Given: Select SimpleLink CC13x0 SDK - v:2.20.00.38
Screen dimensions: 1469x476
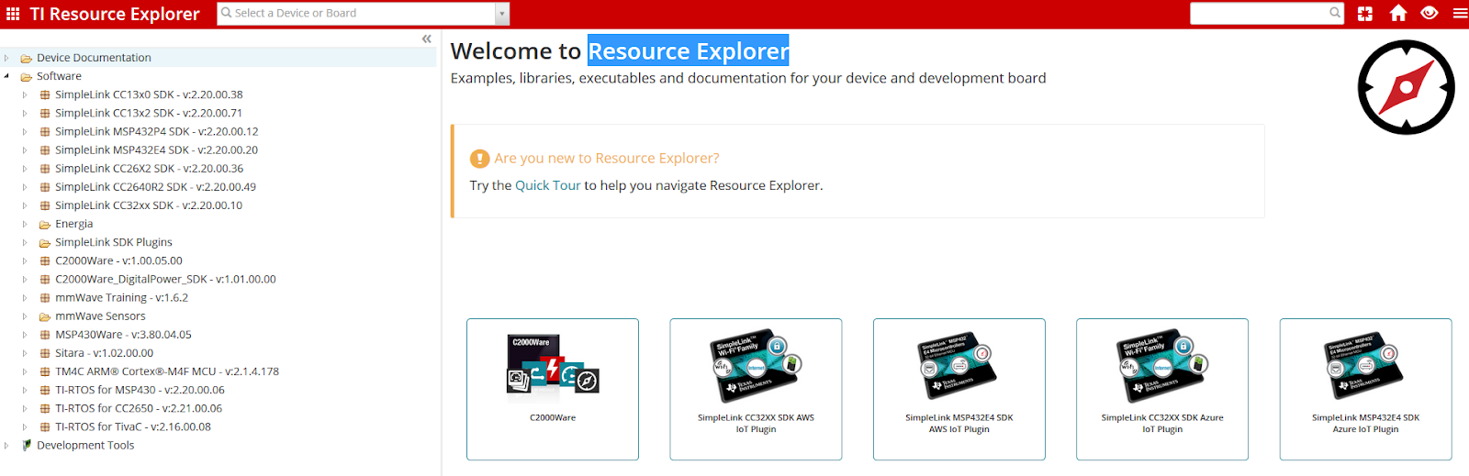Looking at the screenshot, I should coord(149,95).
